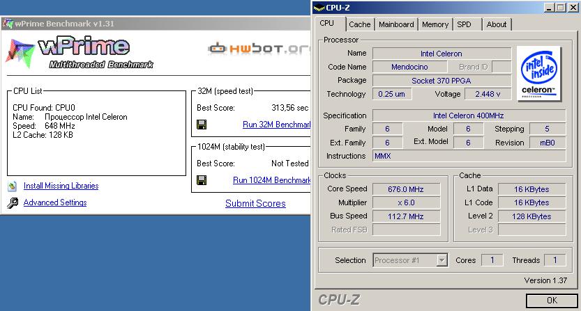This screenshot has height=311, width=581.
Task: Click the Core Speed value 676.0 MHz
Action: [x=406, y=189]
